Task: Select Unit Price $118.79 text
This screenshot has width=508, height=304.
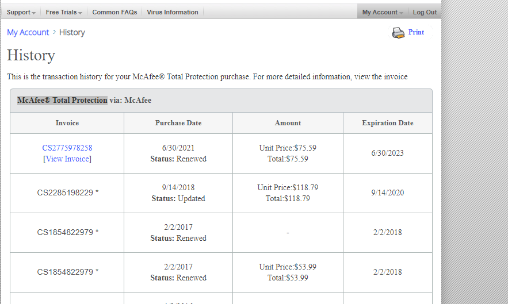Action: pos(288,187)
